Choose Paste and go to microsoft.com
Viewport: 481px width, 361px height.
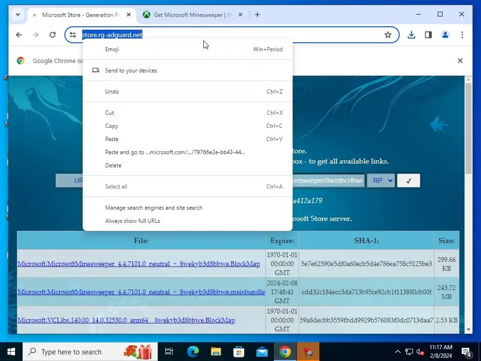(x=187, y=152)
